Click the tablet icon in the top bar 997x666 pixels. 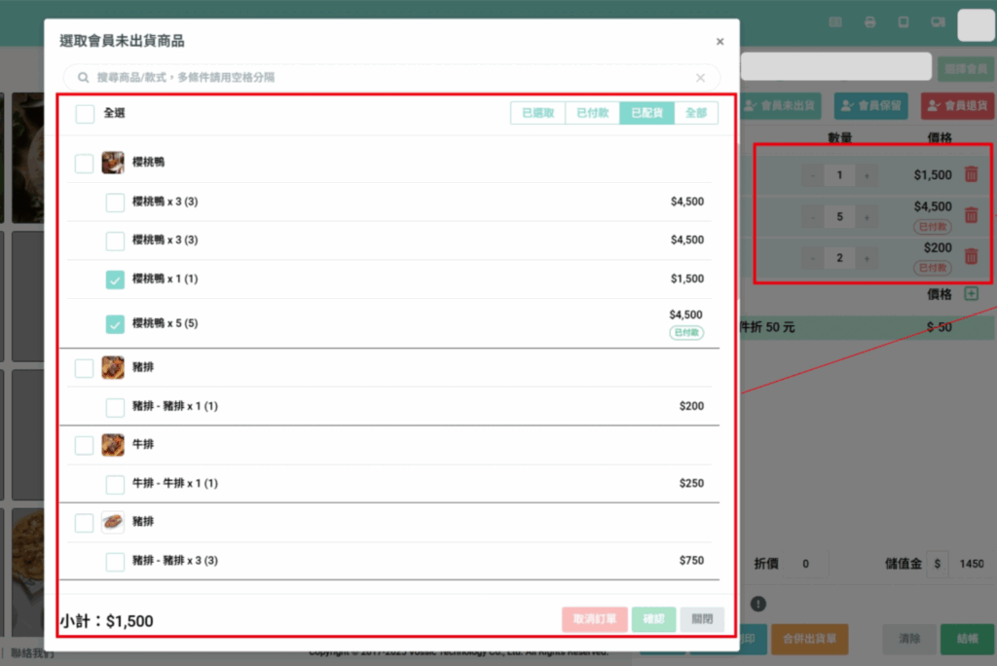point(904,22)
